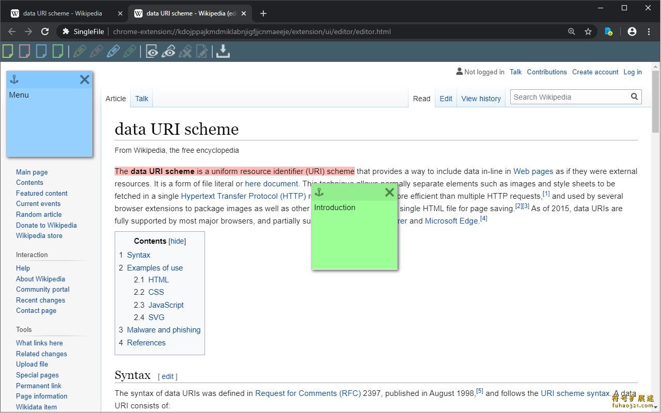Image resolution: width=661 pixels, height=413 pixels.
Task: Follow the here document link
Action: tap(272, 184)
